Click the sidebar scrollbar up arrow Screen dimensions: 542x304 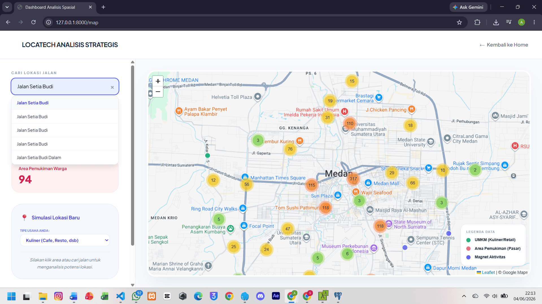132,62
